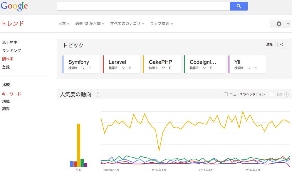Select the CakePHP keyword card
Viewport: 292px width, 172px height.
(x=162, y=64)
